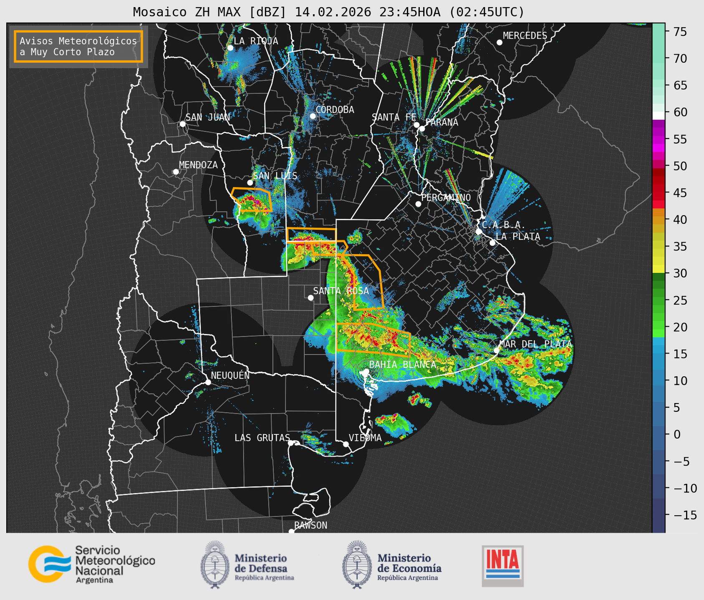Click the MERCEDES city label
Image resolution: width=704 pixels, height=600 pixels.
click(x=525, y=36)
